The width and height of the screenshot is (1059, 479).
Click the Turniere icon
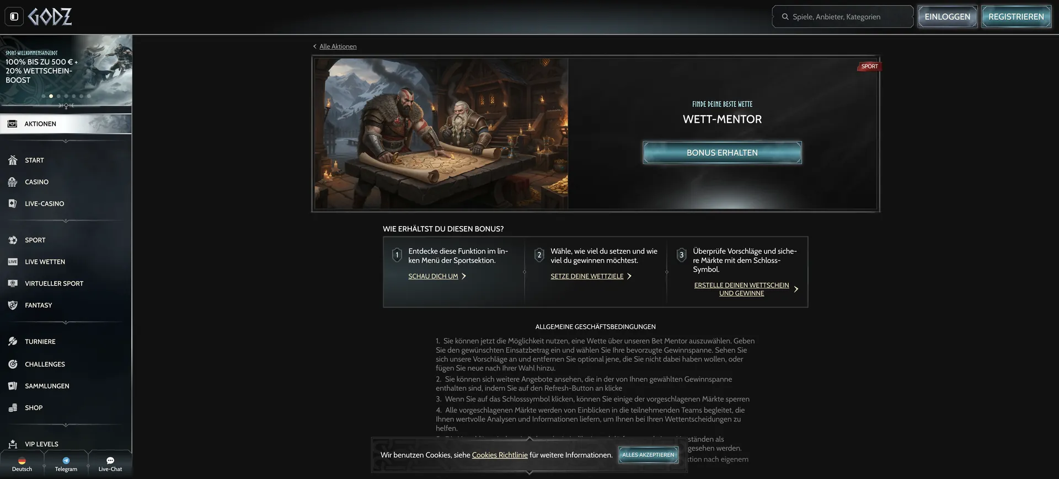(x=13, y=342)
